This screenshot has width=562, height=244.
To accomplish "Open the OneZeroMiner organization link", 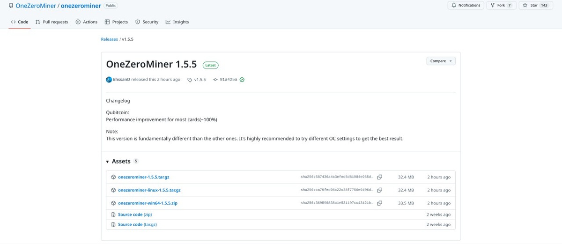I will (x=36, y=6).
